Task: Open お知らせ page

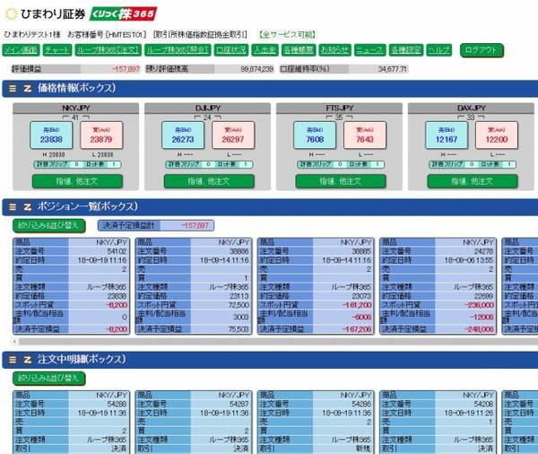Action: (334, 50)
